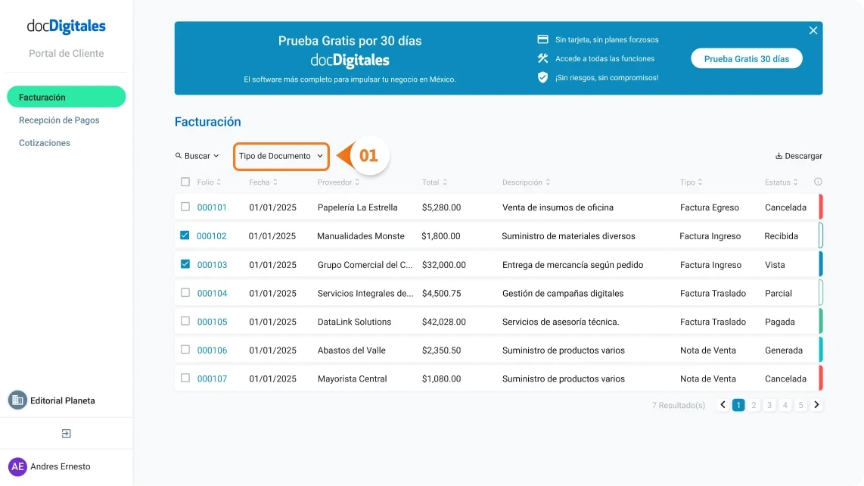This screenshot has width=864, height=486.
Task: Click the Editorial Planeta building icon
Action: tap(17, 400)
